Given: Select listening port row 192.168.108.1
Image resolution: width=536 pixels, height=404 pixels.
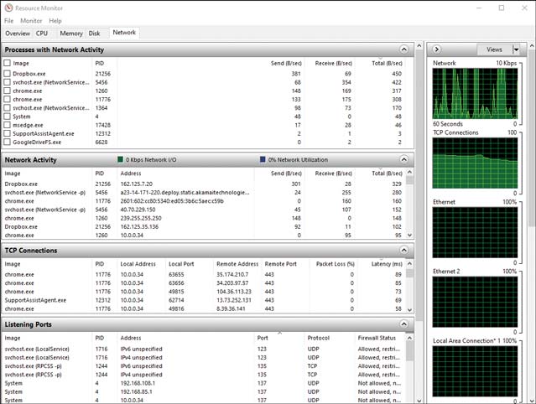Looking at the screenshot, I should pos(203,383).
